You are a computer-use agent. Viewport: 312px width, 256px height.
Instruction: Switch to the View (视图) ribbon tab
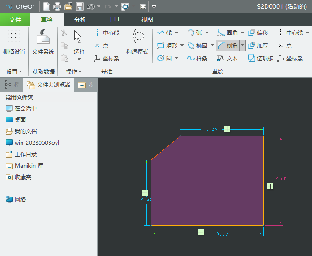147,20
